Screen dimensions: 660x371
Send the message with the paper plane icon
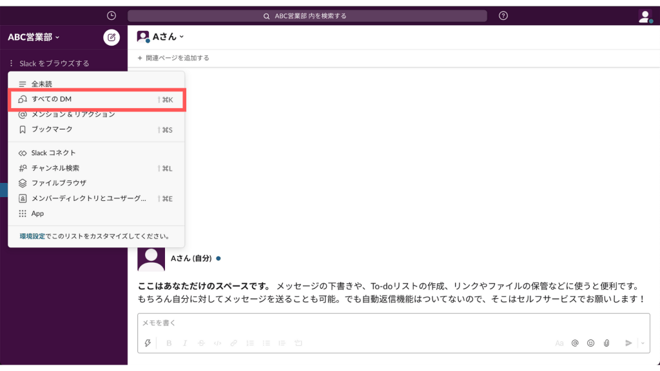pyautogui.click(x=630, y=343)
